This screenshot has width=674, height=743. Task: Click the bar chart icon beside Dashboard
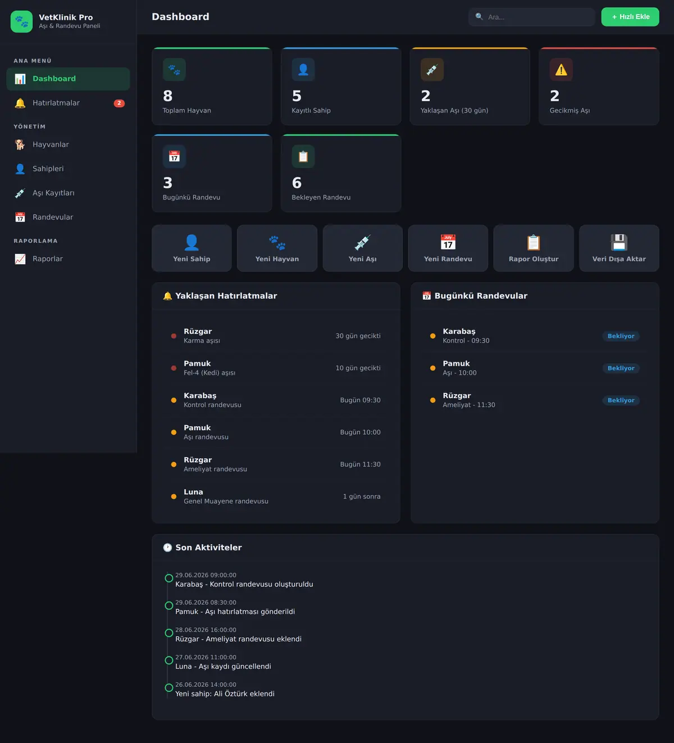(20, 79)
